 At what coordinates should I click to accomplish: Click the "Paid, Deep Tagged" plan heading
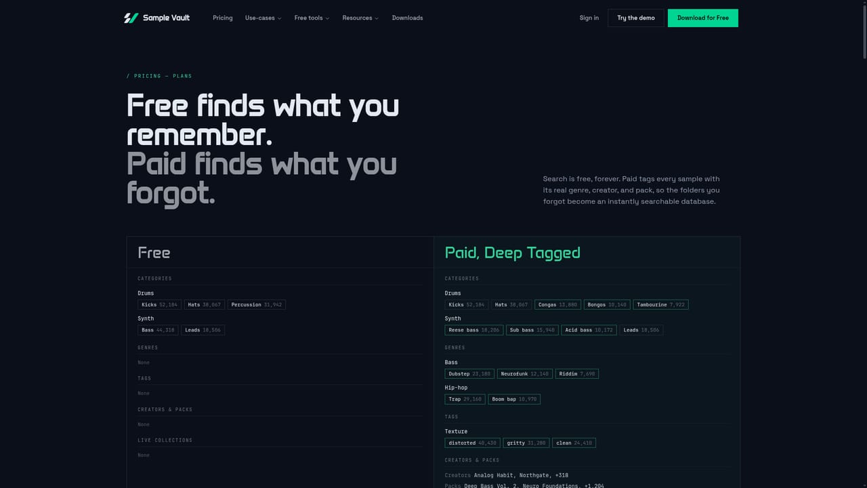pos(513,253)
